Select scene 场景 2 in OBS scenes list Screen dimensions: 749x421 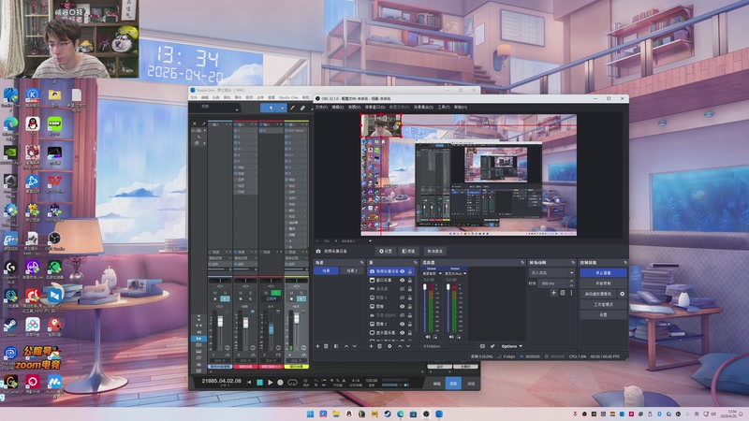(x=352, y=270)
